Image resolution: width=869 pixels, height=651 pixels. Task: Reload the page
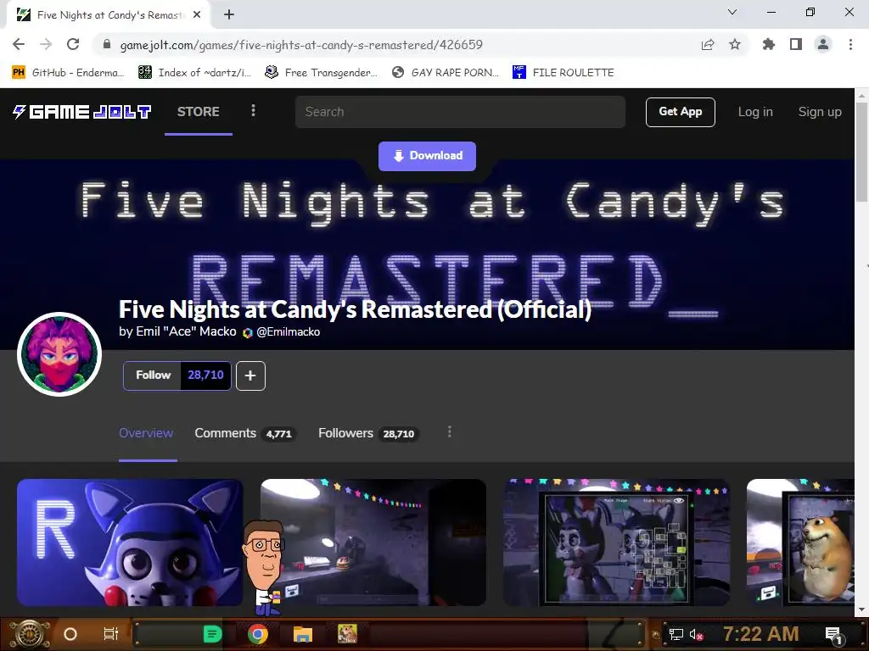click(x=73, y=44)
